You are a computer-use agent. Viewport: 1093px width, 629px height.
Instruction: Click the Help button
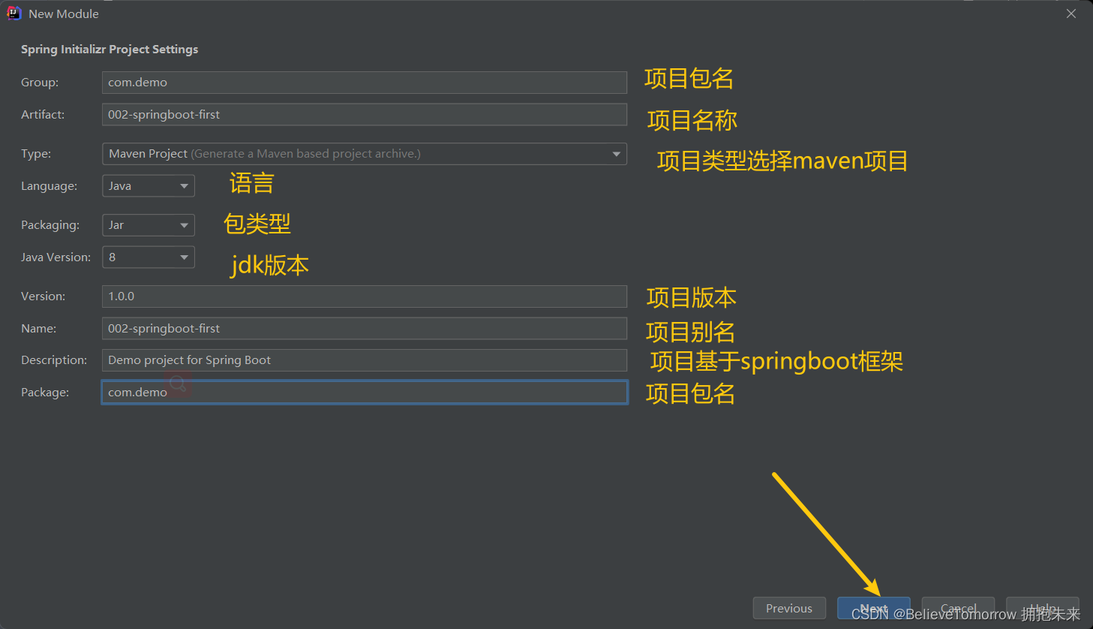click(x=1043, y=609)
